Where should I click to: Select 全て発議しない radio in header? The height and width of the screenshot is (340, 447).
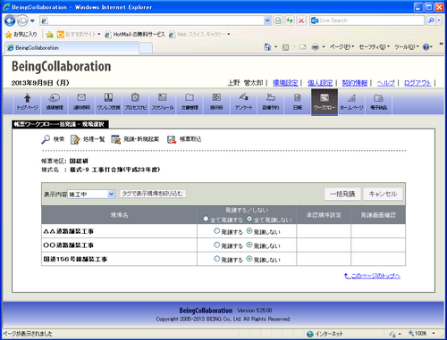tap(249, 219)
